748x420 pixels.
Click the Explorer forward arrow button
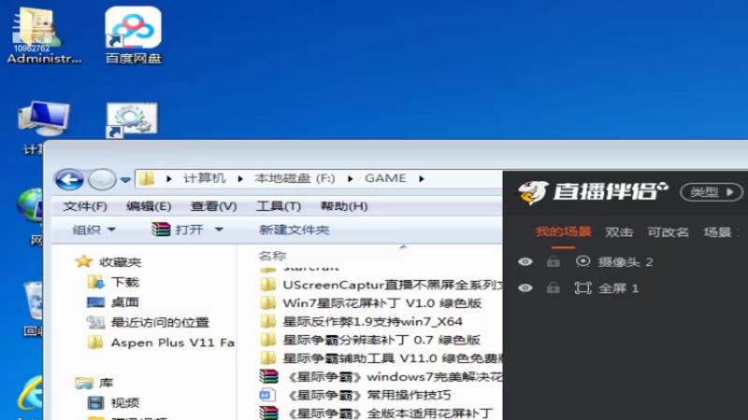coord(102,179)
